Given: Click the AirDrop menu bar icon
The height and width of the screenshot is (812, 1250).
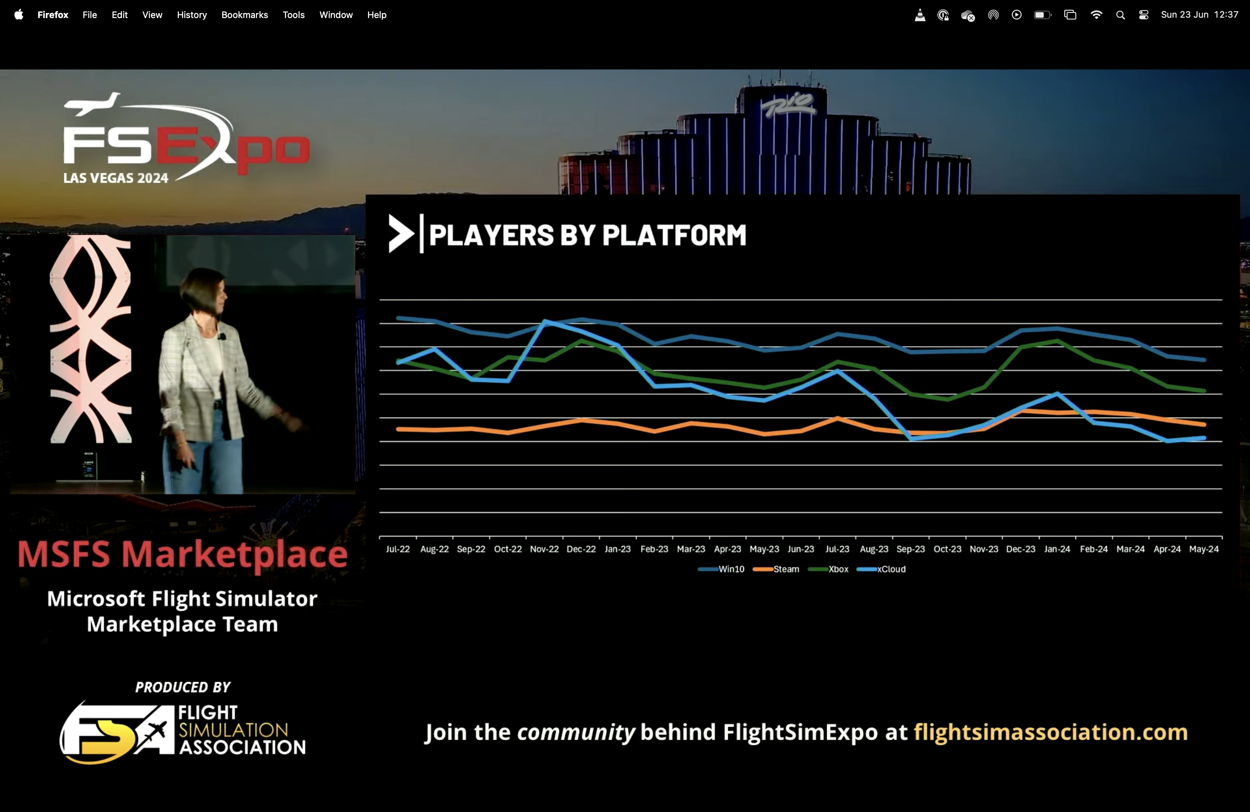Looking at the screenshot, I should coord(993,15).
